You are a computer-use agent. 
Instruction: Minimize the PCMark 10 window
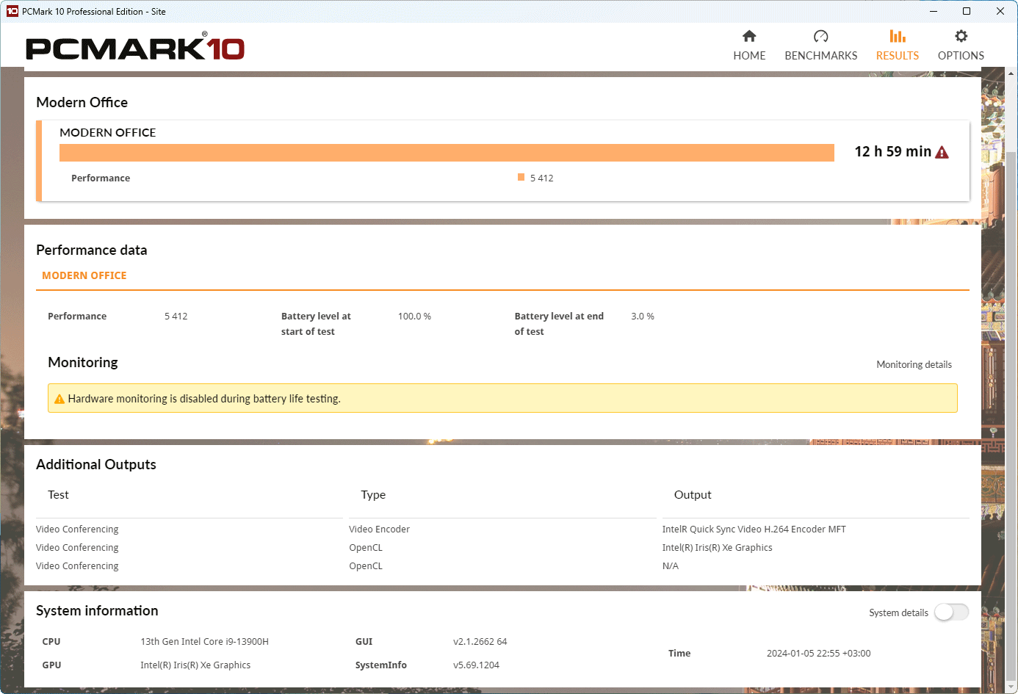(934, 11)
